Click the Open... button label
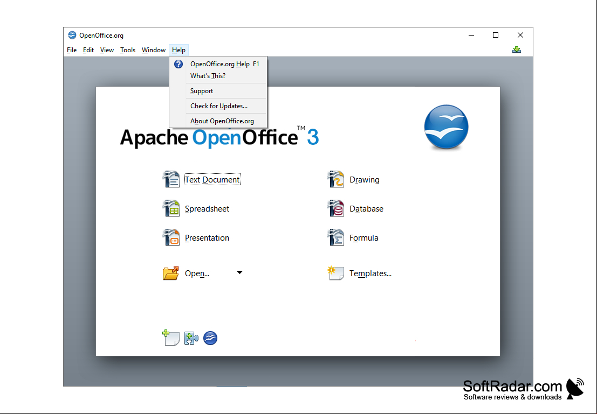597x414 pixels. [197, 273]
